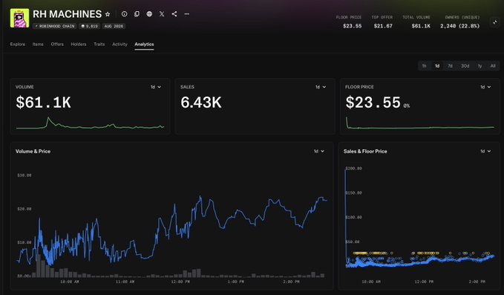Switch to the Explore tab
The image size is (504, 295).
point(18,44)
